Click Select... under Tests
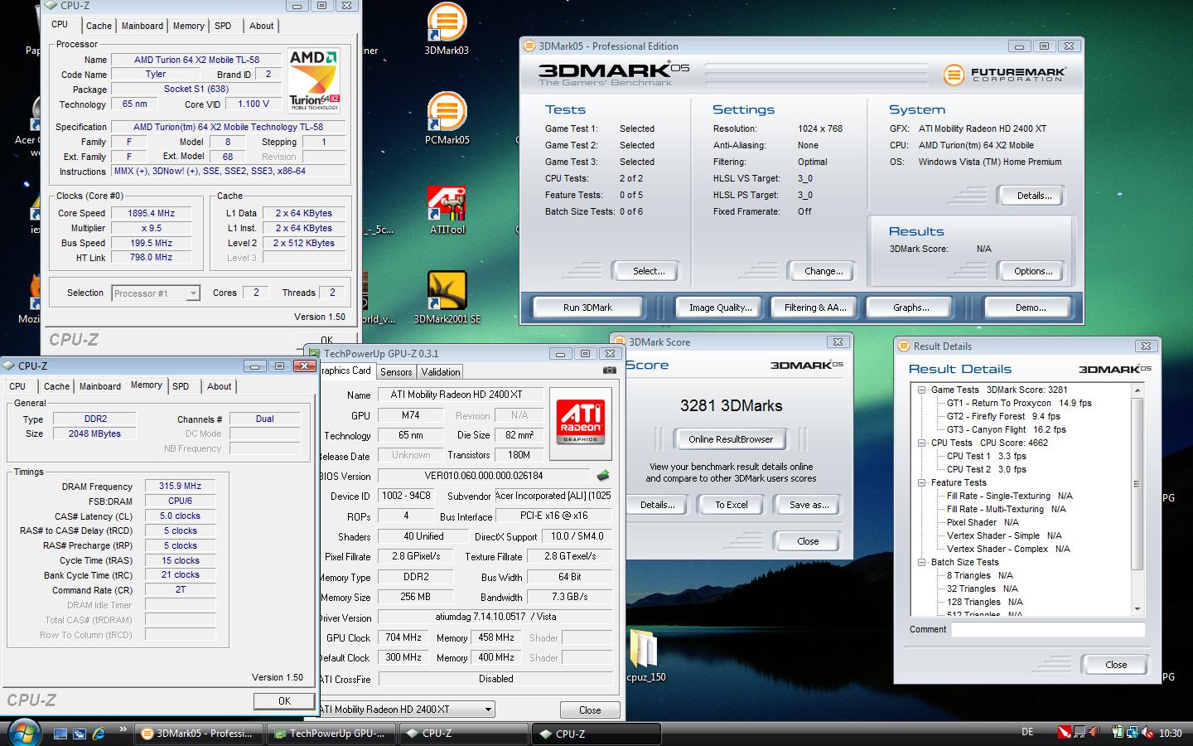1193x746 pixels. point(649,271)
